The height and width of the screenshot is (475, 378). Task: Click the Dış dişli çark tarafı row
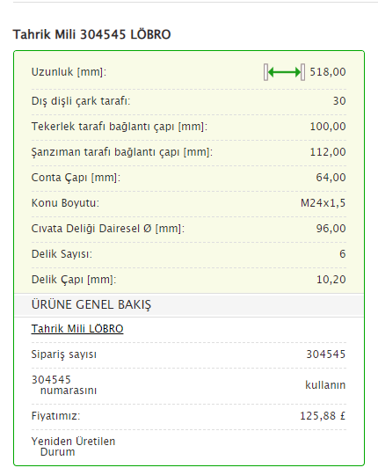pyautogui.click(x=189, y=101)
